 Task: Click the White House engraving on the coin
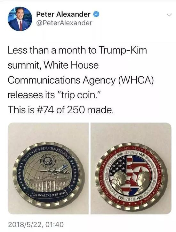[48, 183]
